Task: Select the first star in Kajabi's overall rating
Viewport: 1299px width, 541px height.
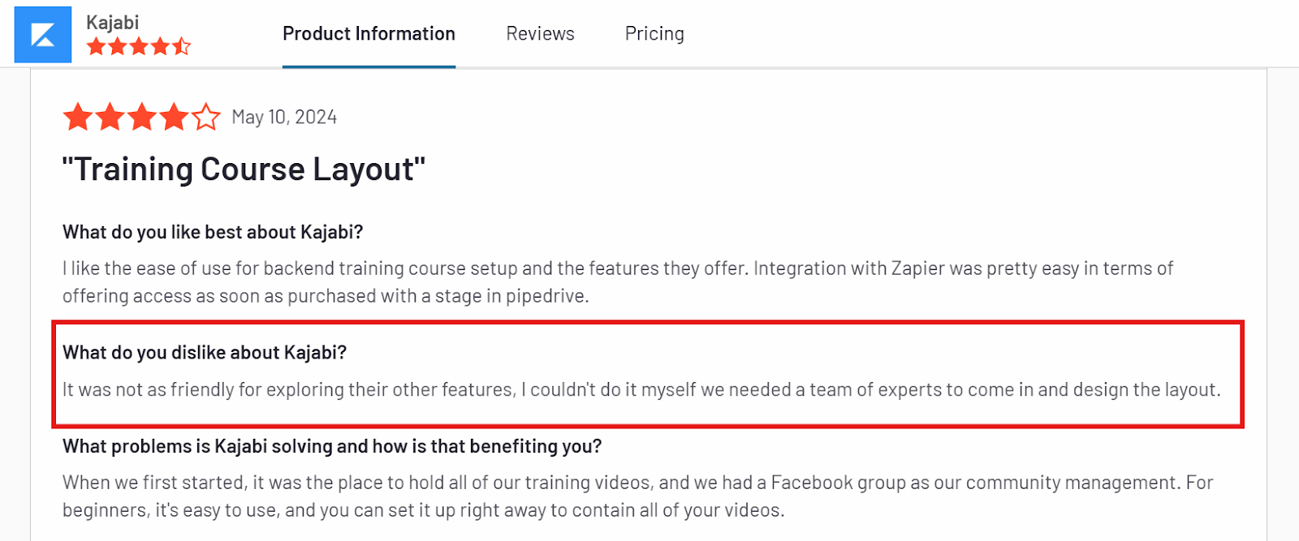Action: pyautogui.click(x=95, y=46)
